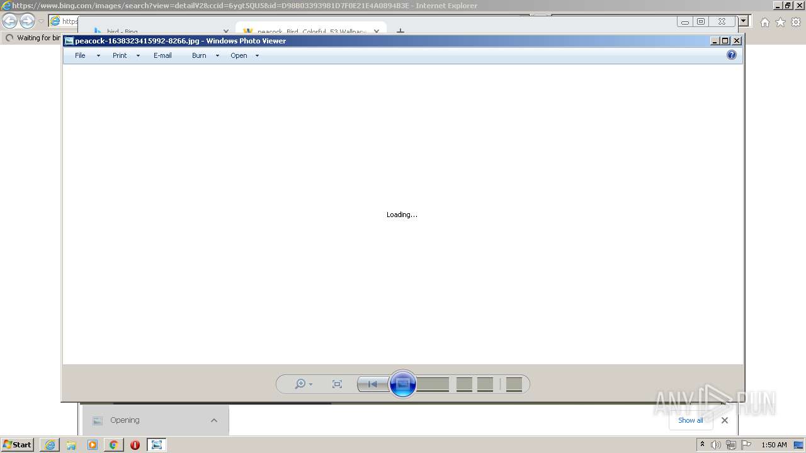Expand the Open dropdown arrow
Screen dimensions: 806x453
257,56
